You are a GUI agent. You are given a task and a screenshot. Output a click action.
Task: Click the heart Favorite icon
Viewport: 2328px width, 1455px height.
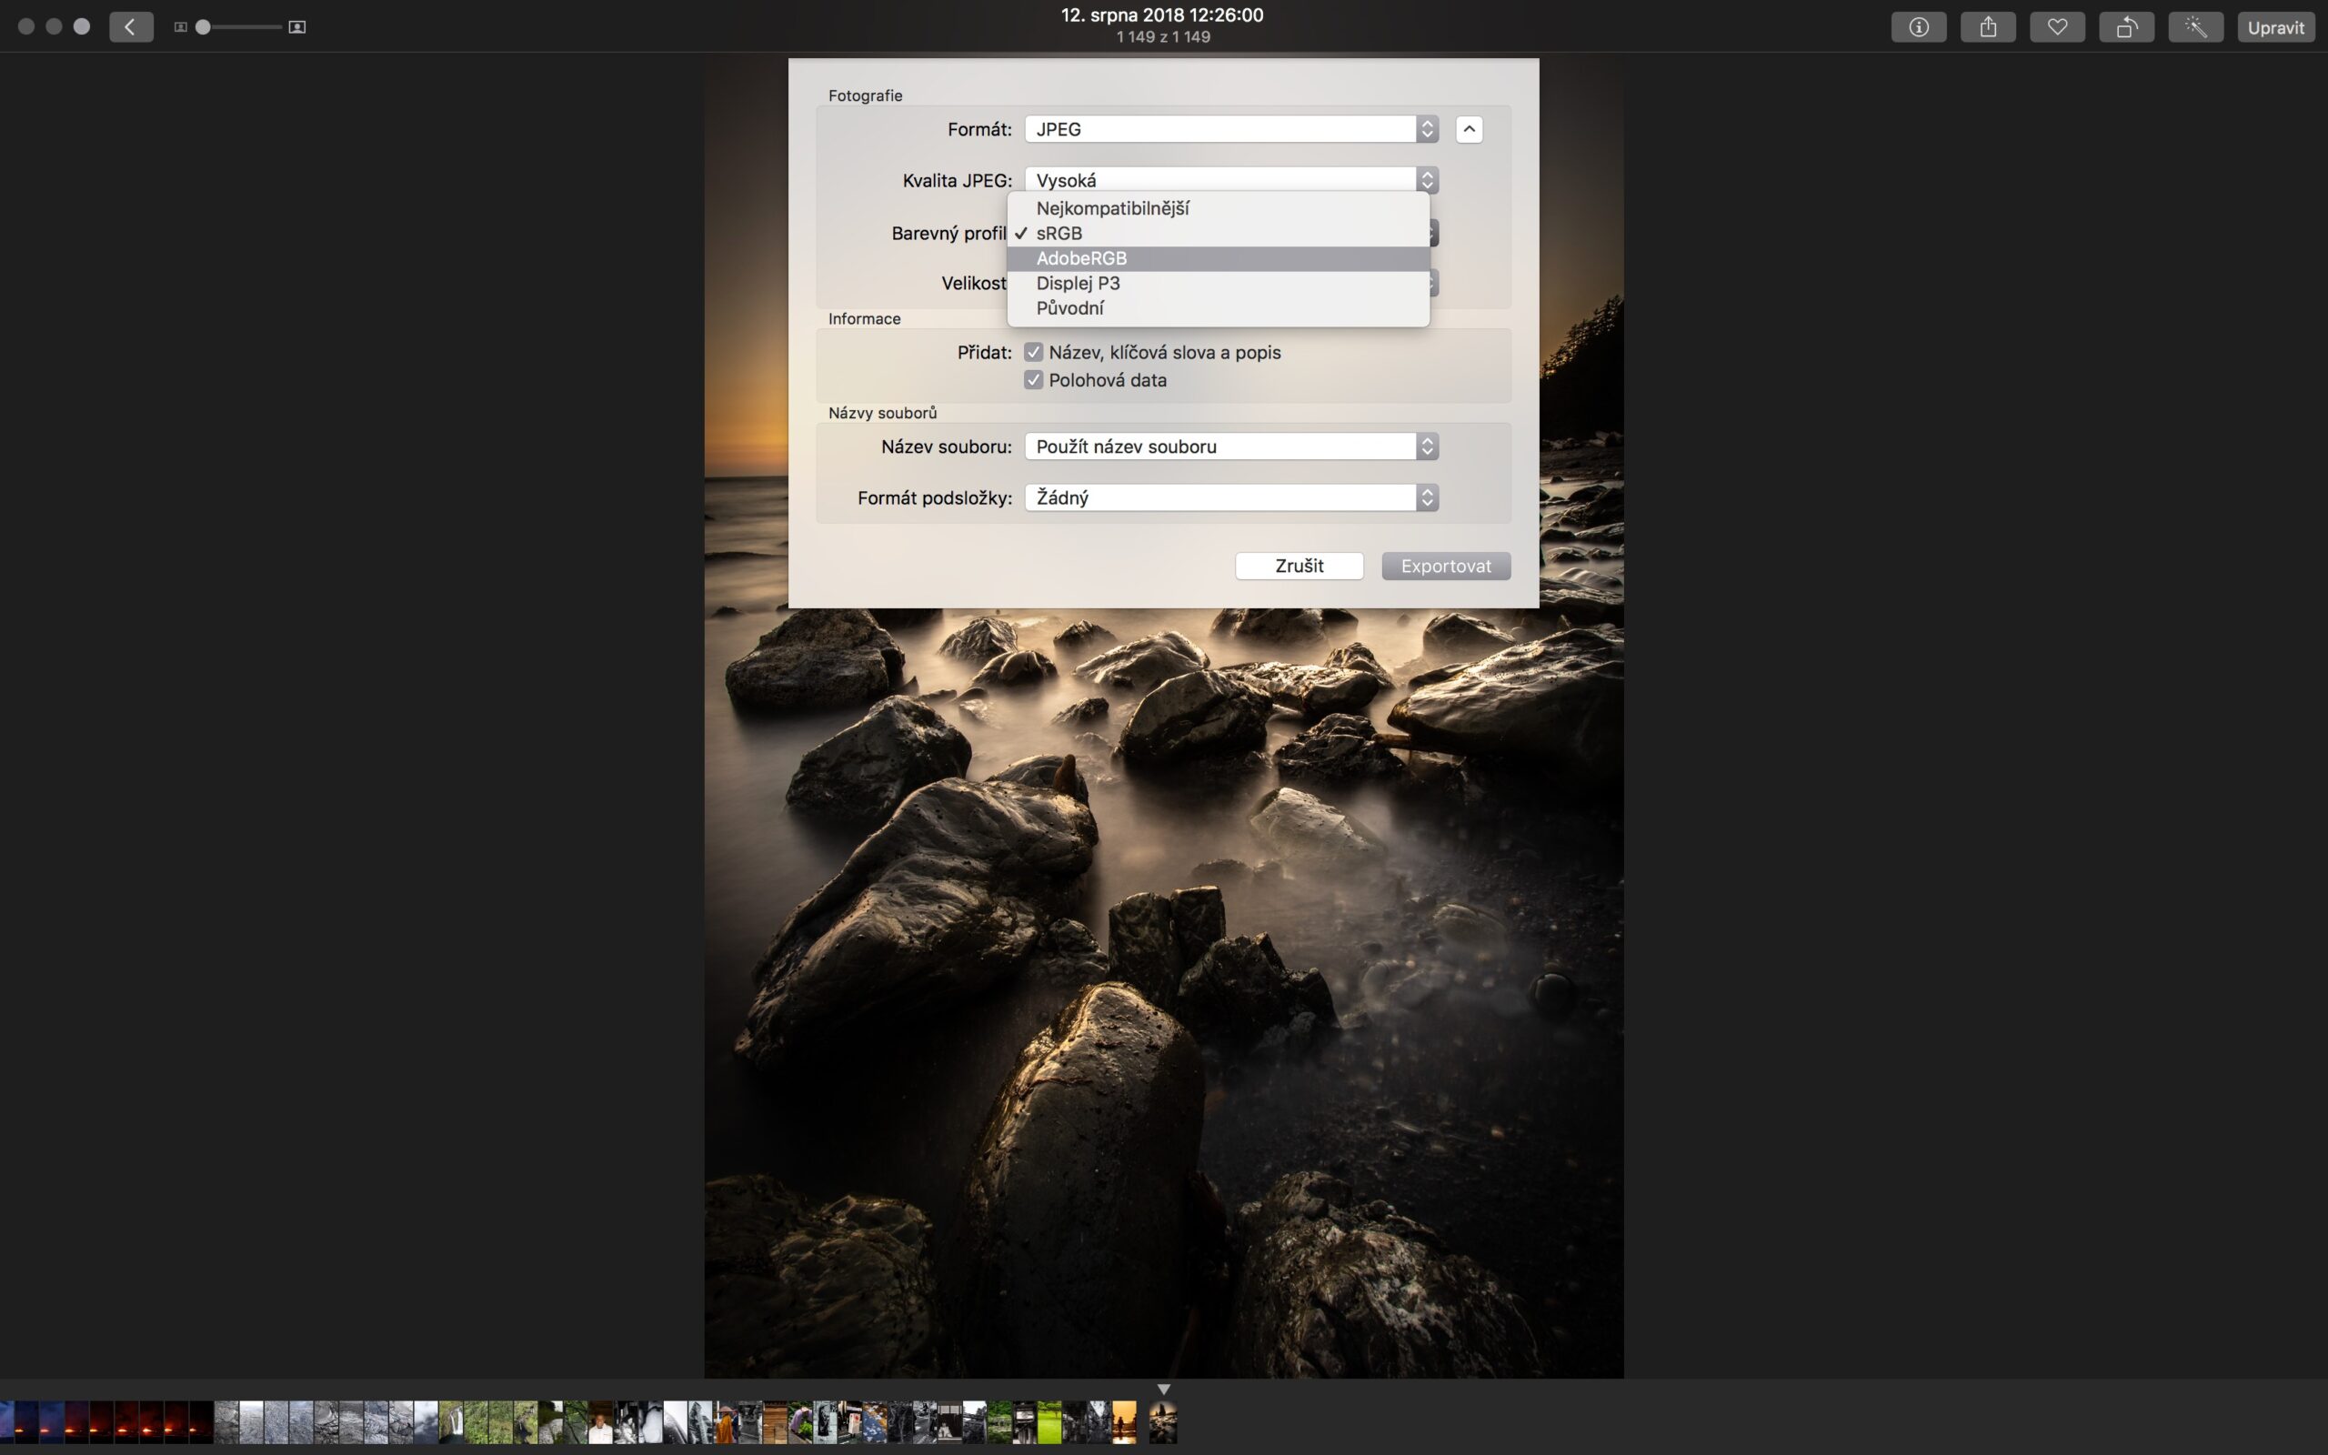pos(2057,27)
